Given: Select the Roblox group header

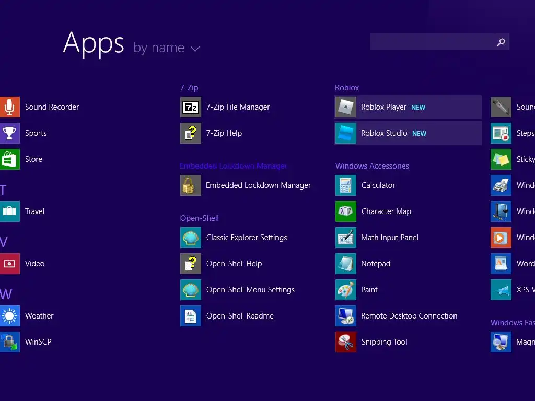Looking at the screenshot, I should point(347,88).
